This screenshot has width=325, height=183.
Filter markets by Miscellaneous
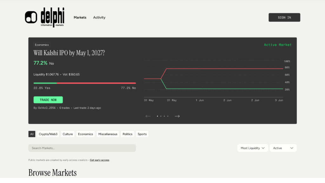pos(108,134)
